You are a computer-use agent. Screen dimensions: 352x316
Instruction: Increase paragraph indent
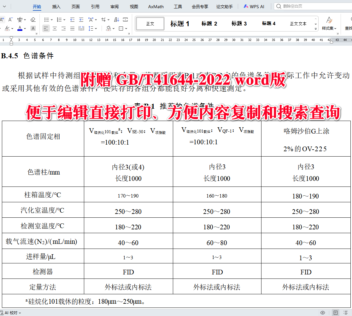(81, 20)
